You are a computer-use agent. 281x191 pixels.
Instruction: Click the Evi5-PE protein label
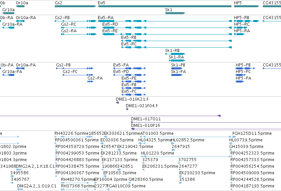129,78
